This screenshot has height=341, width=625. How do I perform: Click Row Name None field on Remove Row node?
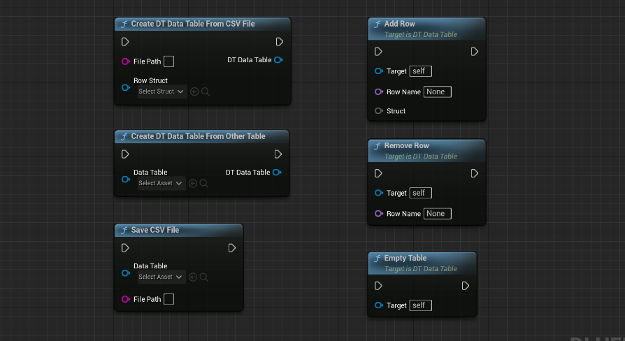(437, 214)
